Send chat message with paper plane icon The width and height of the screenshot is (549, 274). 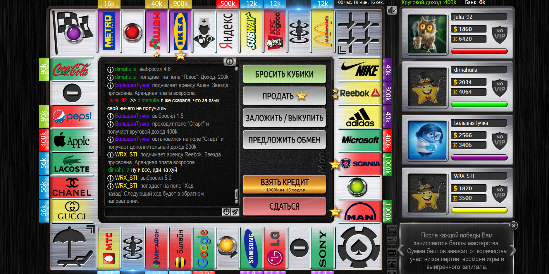pyautogui.click(x=235, y=211)
